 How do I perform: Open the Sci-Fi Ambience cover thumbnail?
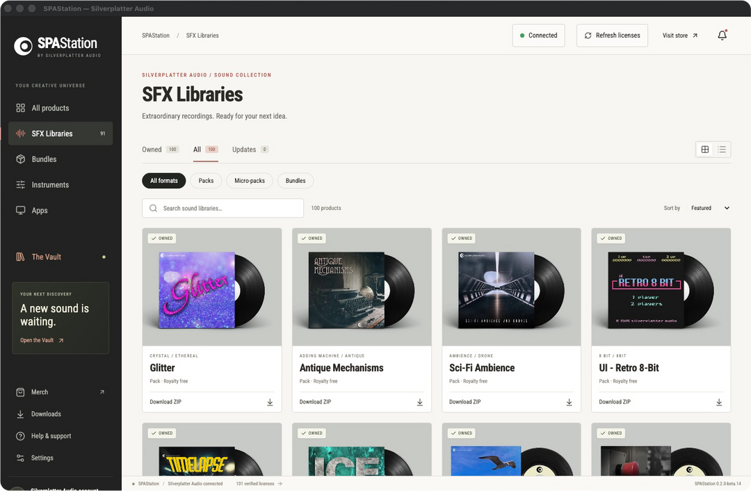[x=512, y=287]
